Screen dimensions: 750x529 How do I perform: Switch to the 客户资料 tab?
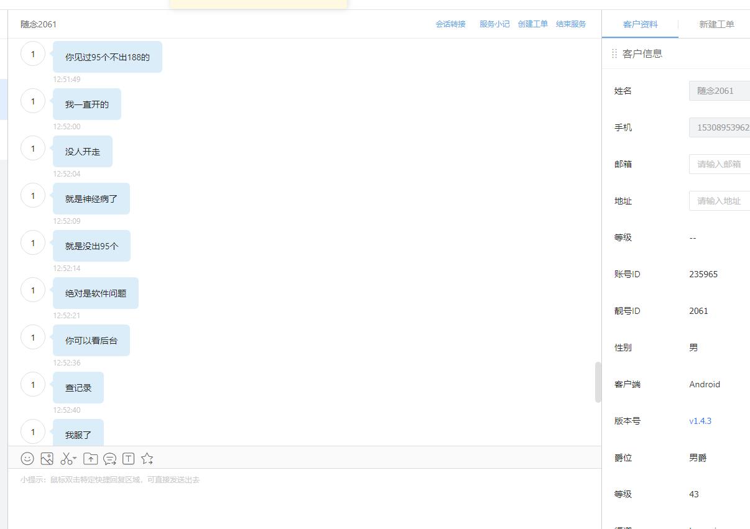tap(640, 24)
